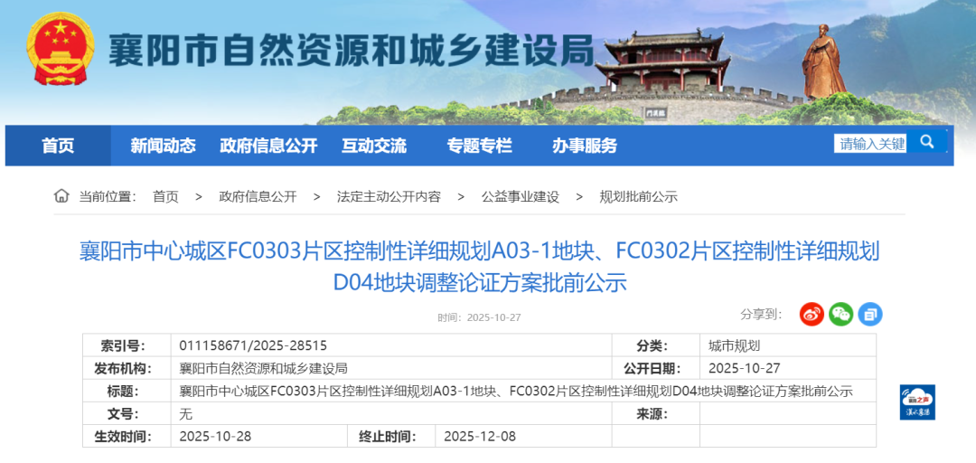Open 办事服务 menu item
This screenshot has height=463, width=976.
[585, 146]
